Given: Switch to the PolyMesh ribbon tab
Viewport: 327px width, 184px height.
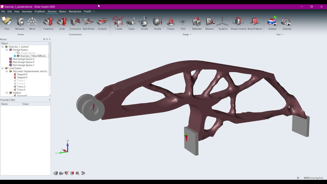Looking at the screenshot, I should (40, 11).
